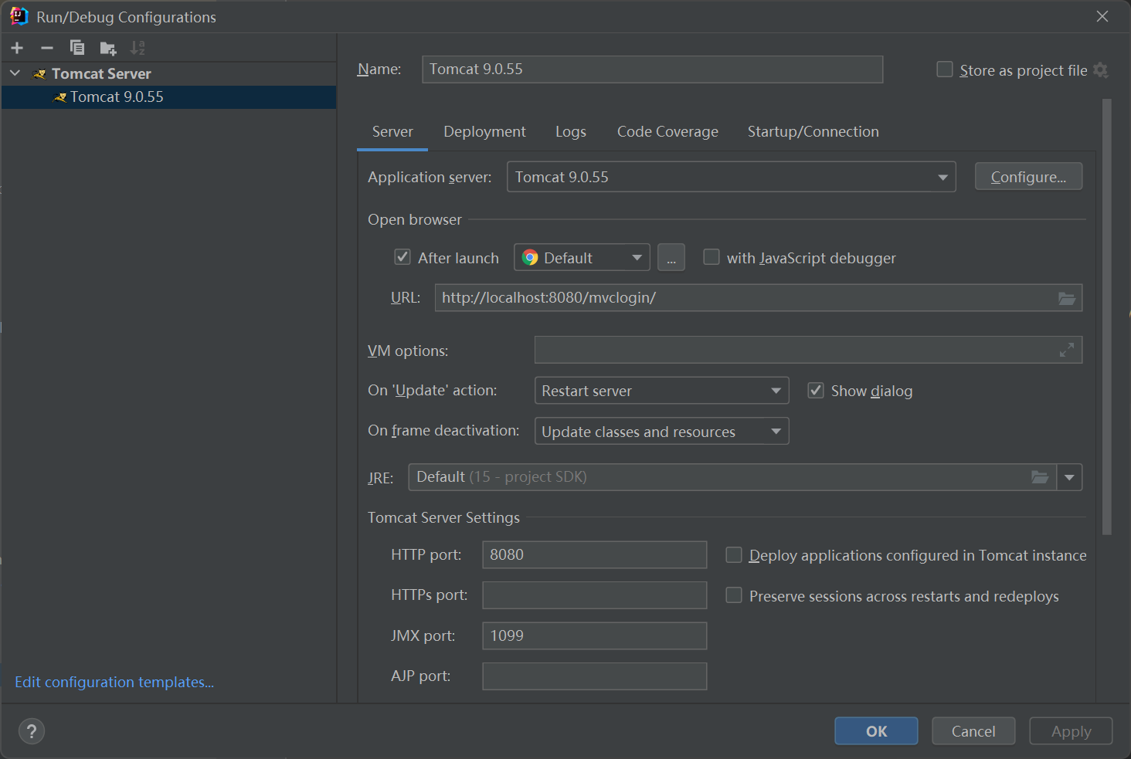
Task: Open help with question mark button
Action: pyautogui.click(x=32, y=731)
